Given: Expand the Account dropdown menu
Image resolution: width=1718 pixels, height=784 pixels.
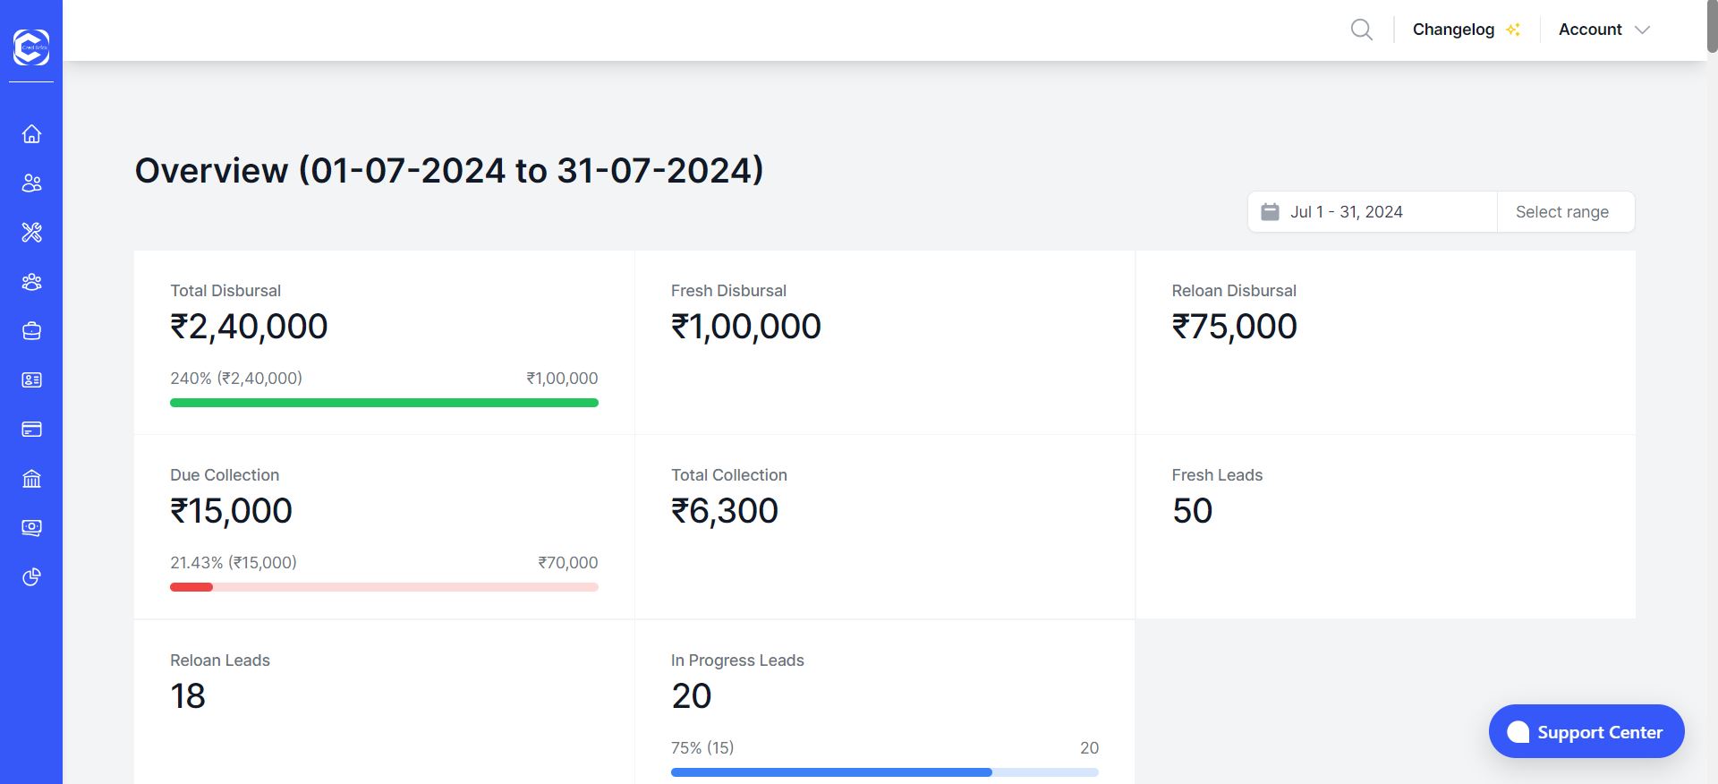Looking at the screenshot, I should coord(1603,30).
